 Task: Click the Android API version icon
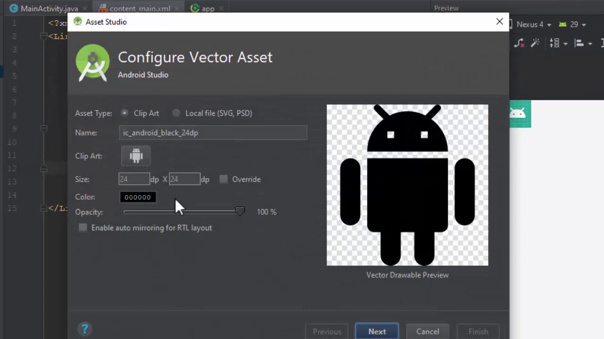coord(562,24)
